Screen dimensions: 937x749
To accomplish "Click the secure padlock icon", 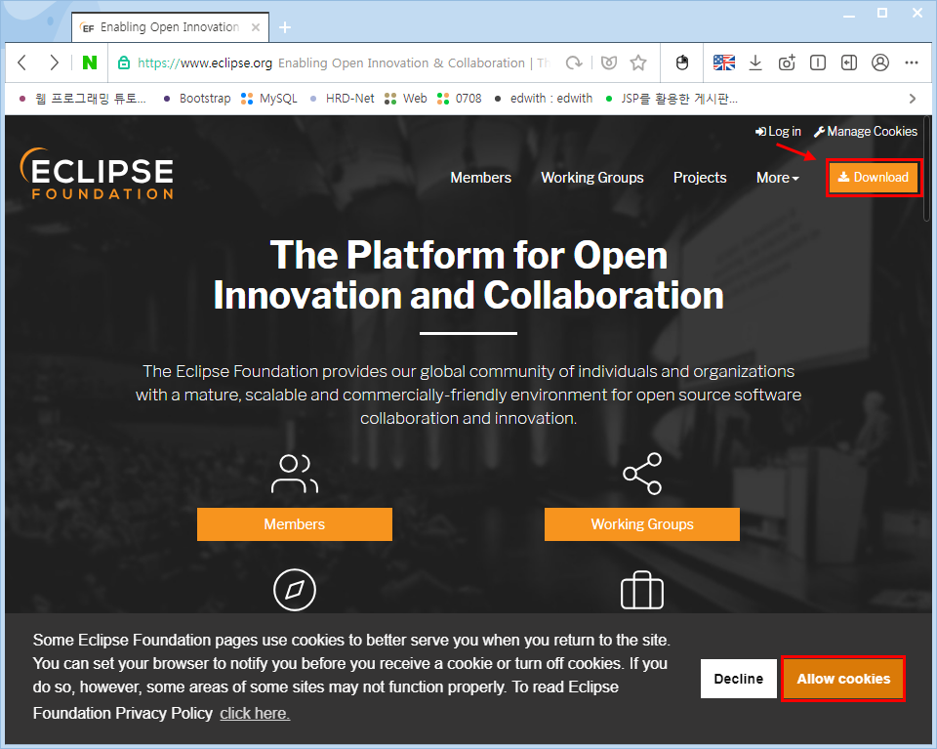I will click(124, 62).
